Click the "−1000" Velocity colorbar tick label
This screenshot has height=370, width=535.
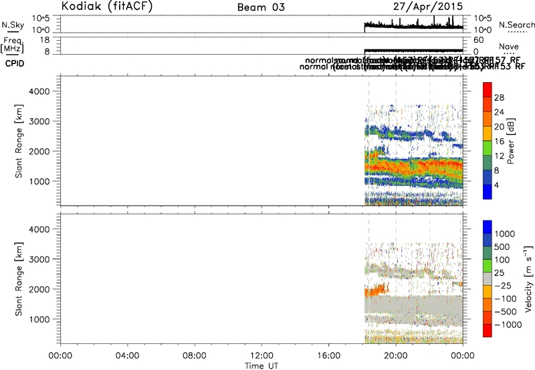coord(508,325)
